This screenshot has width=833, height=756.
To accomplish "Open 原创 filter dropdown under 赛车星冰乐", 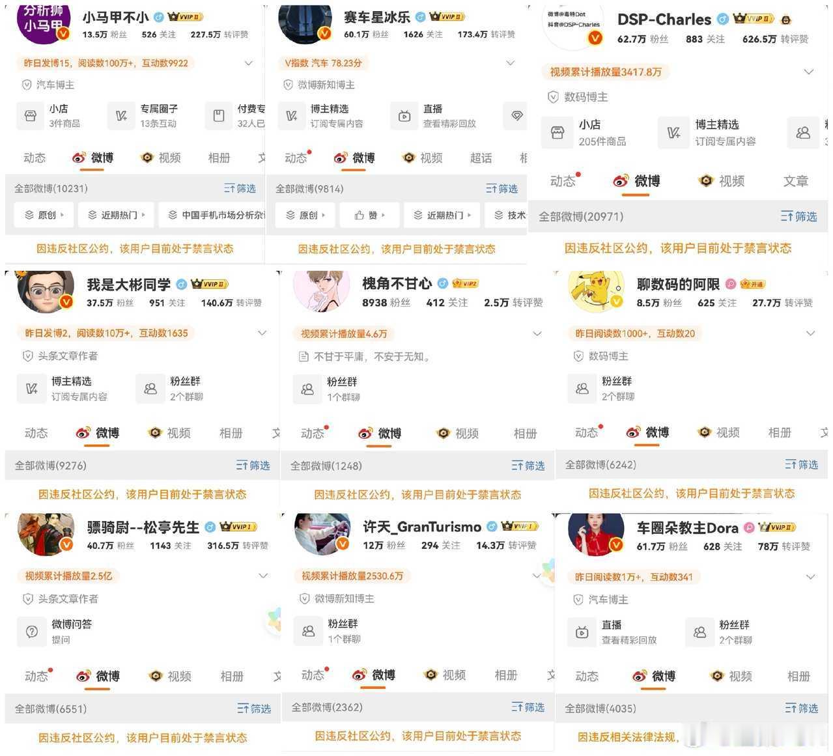I will click(x=305, y=215).
